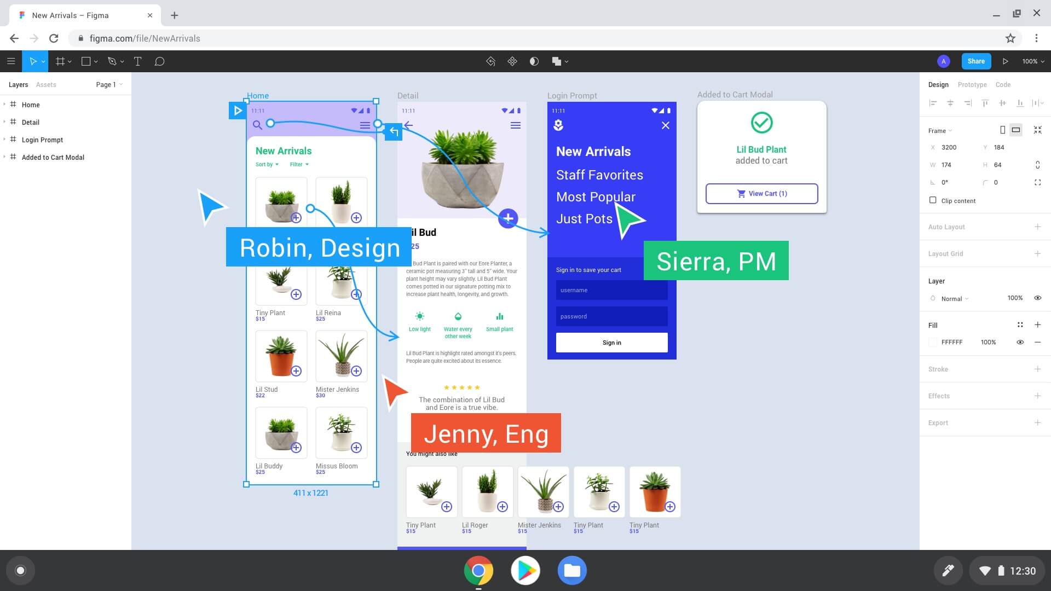Add a Stroke with plus

(x=1037, y=369)
